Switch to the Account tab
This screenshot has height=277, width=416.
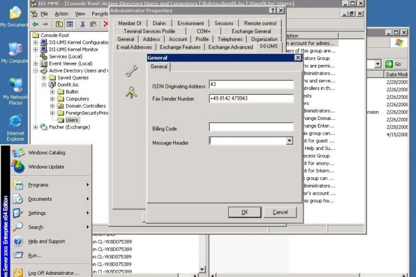tap(178, 39)
